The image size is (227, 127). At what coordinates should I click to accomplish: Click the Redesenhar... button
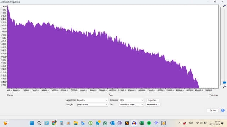pos(153,105)
